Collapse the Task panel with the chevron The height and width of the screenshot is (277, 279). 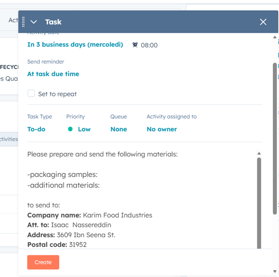pyautogui.click(x=34, y=22)
